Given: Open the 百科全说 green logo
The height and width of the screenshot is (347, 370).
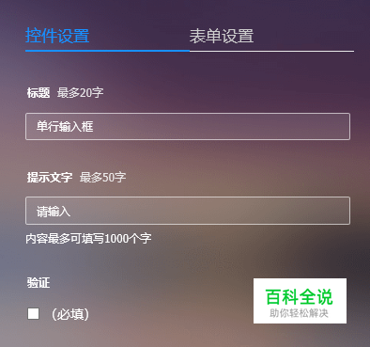Looking at the screenshot, I should [x=299, y=296].
